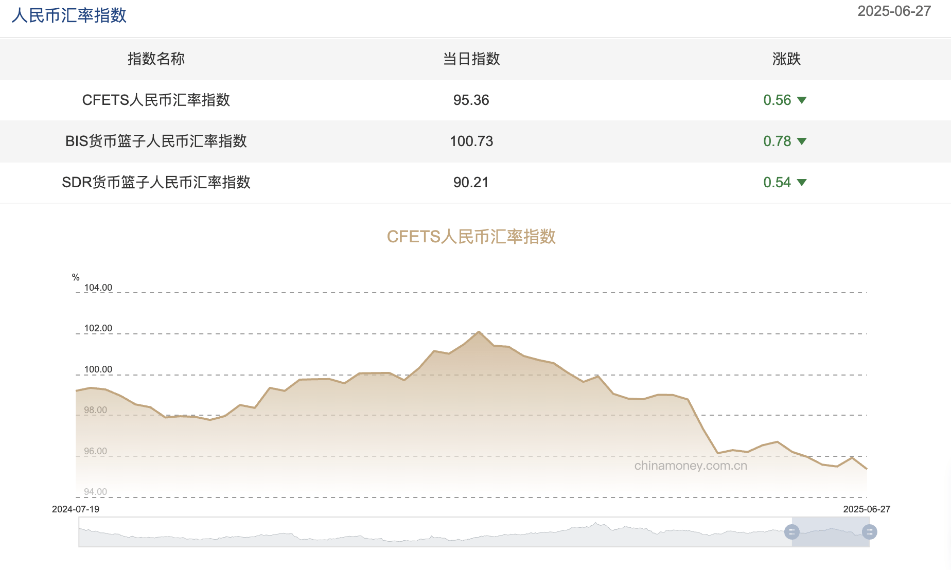Click the last data point of chart line
The width and height of the screenshot is (951, 570).
(x=867, y=469)
